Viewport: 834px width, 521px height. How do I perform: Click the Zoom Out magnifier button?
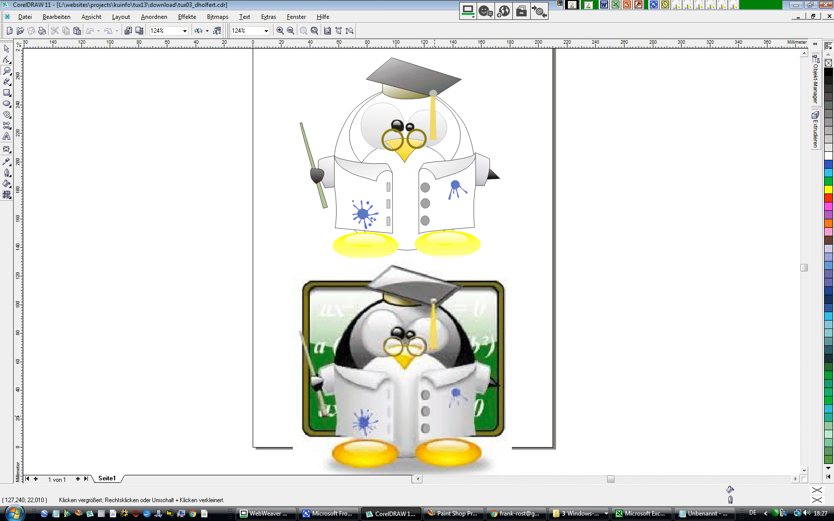click(x=291, y=31)
